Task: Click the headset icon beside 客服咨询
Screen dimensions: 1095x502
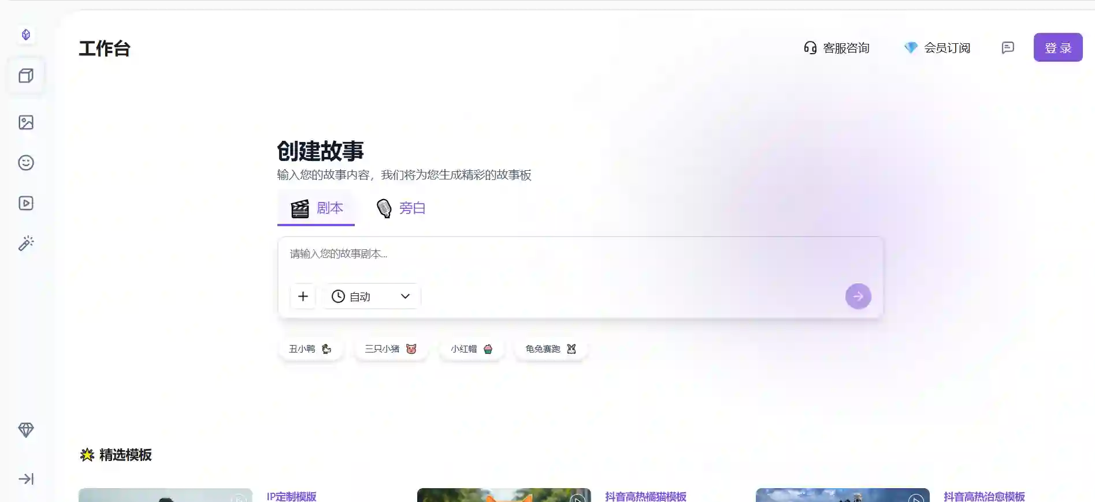Action: (810, 48)
